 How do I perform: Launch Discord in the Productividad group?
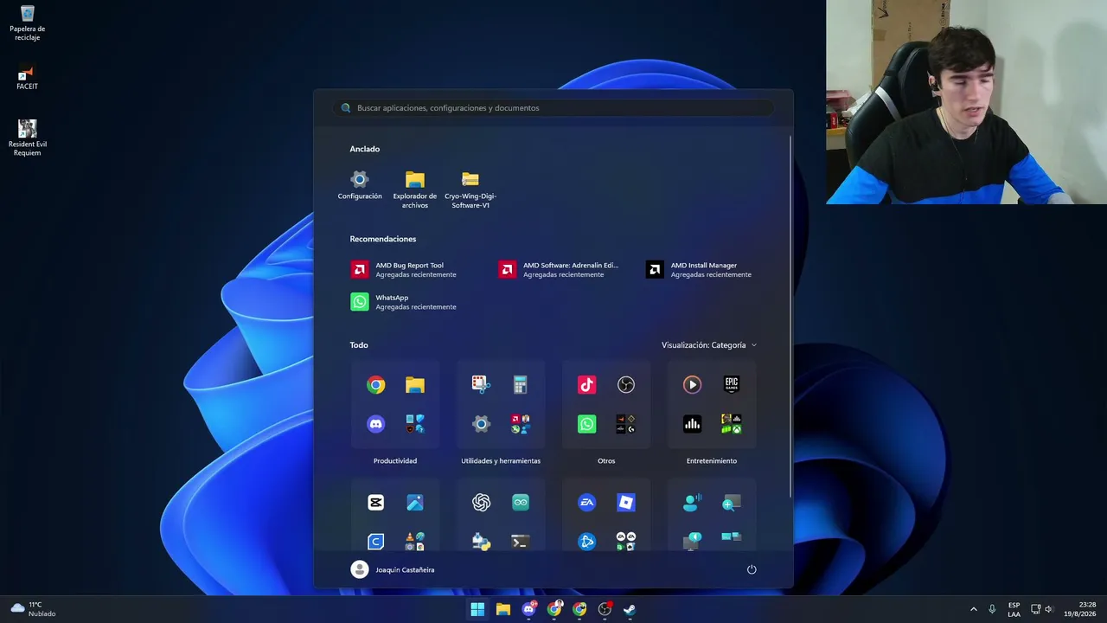(x=375, y=424)
